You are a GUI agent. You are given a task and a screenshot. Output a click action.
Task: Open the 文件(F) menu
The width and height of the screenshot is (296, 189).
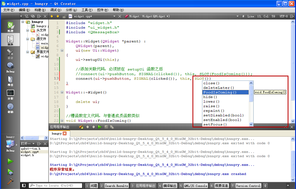(x=9, y=10)
